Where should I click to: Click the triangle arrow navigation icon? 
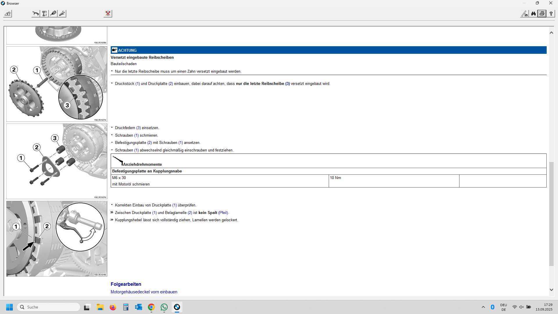point(8,14)
